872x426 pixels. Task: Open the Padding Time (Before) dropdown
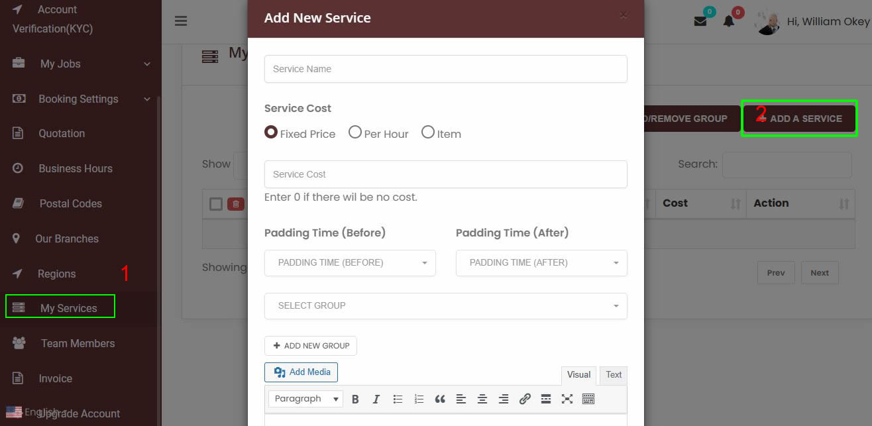point(350,262)
